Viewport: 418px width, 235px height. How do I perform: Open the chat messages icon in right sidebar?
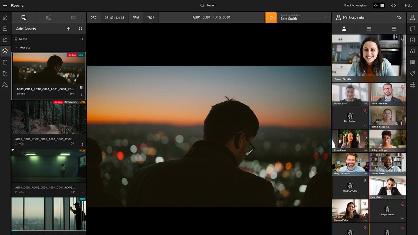(x=412, y=62)
